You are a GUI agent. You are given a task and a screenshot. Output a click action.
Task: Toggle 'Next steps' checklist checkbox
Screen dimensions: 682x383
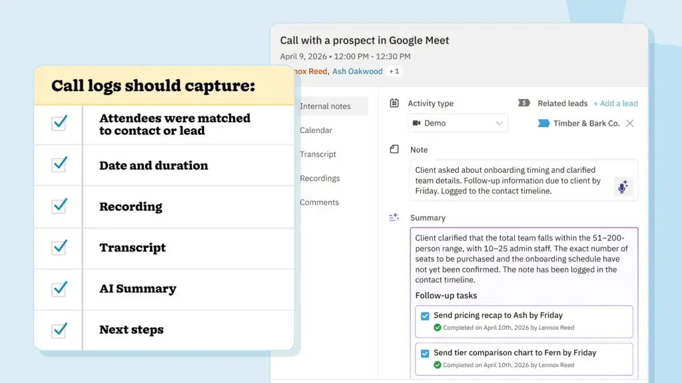point(59,330)
